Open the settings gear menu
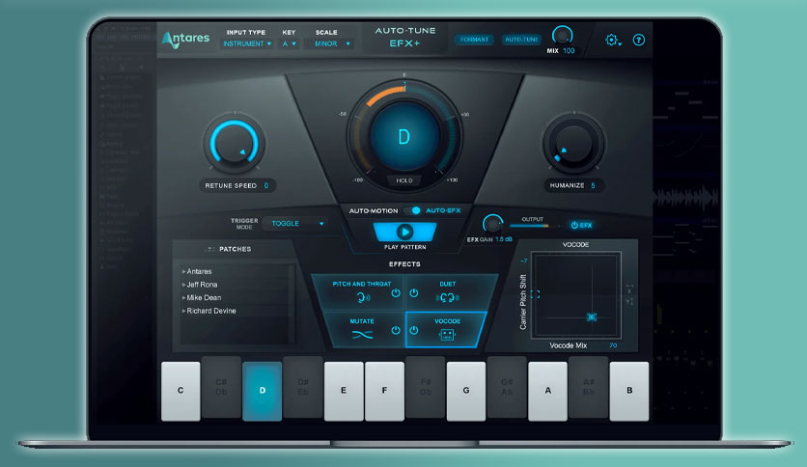Screen dimensions: 807x467 coord(612,41)
